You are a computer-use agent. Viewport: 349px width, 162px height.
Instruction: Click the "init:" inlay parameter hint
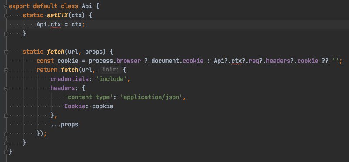(x=110, y=70)
